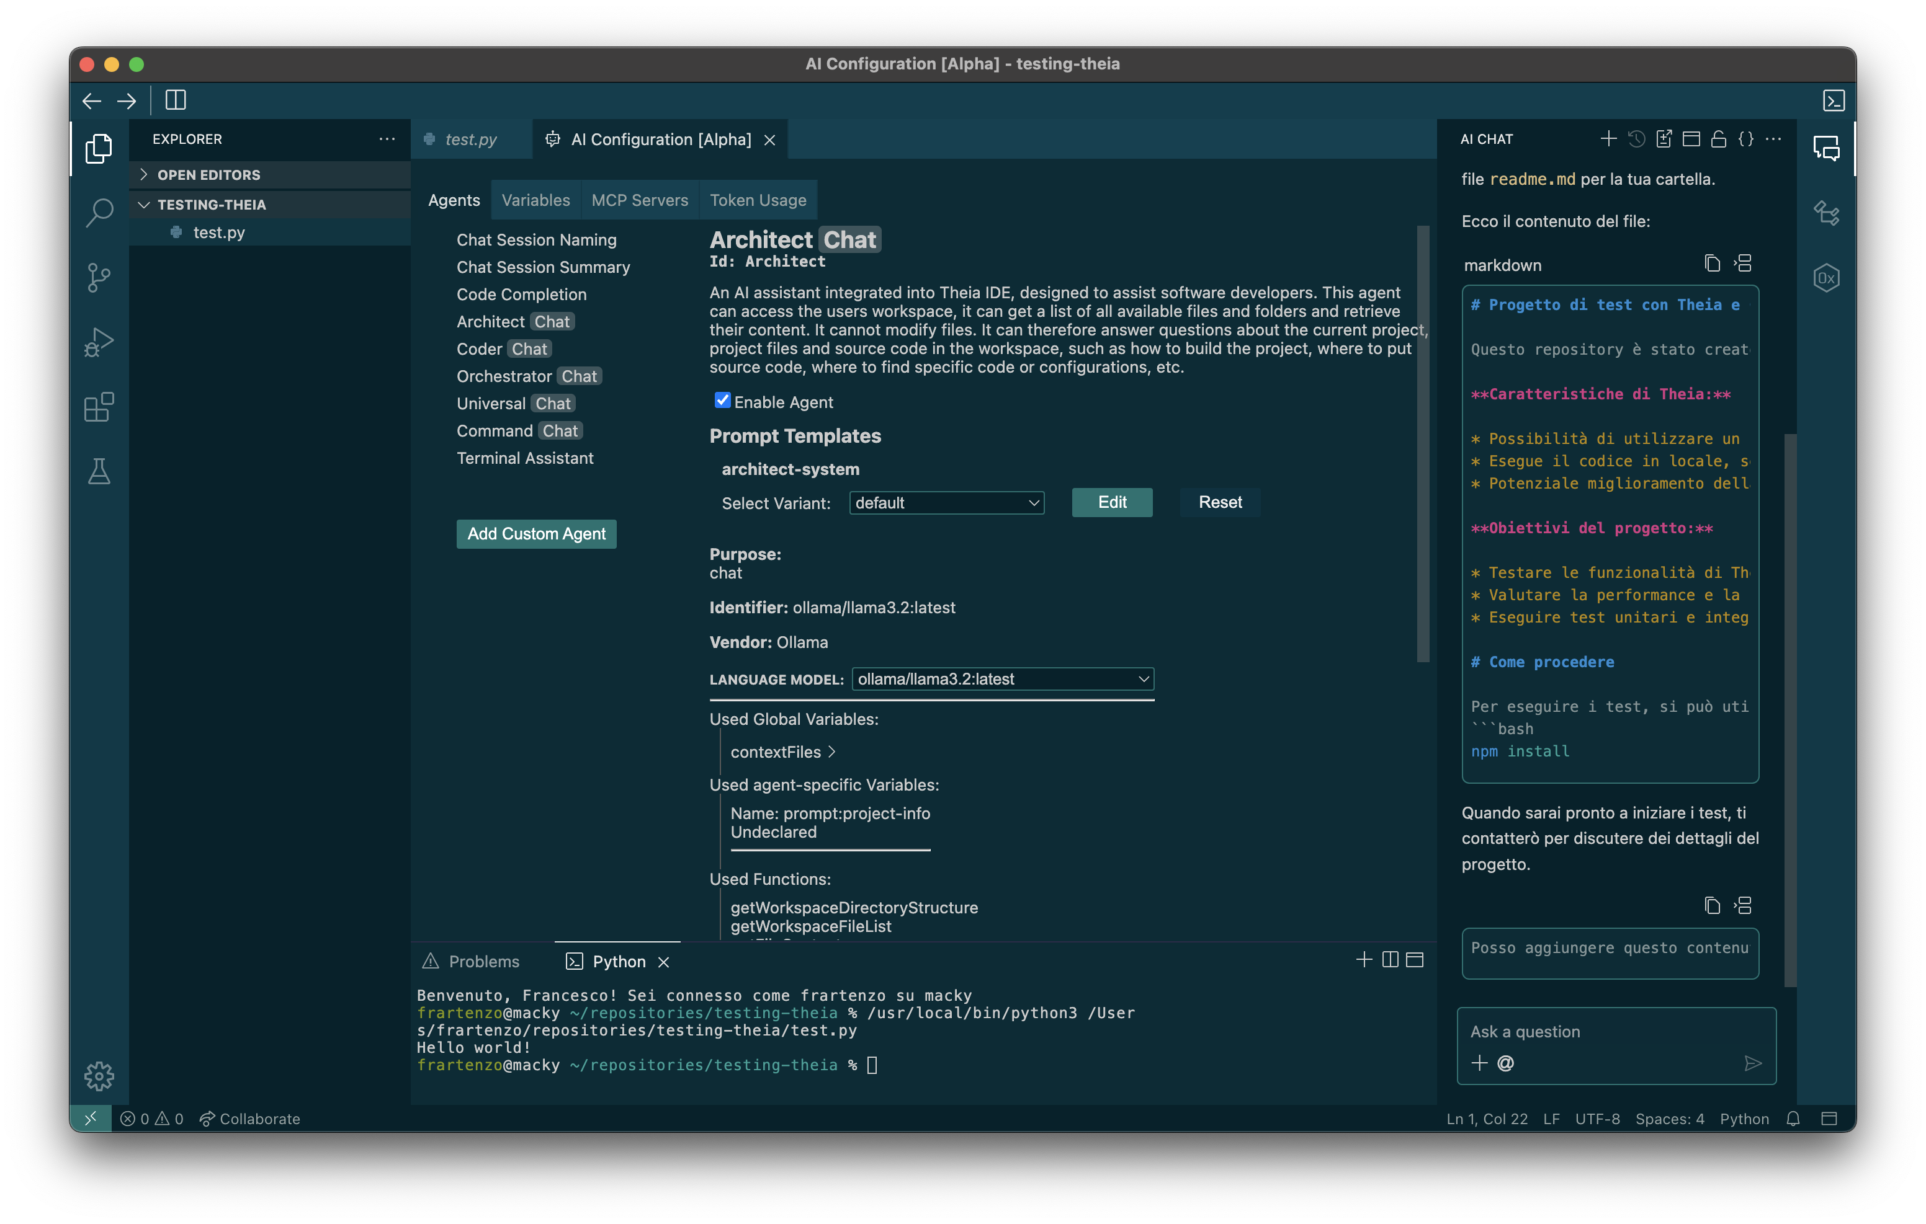Viewport: 1926px width, 1224px height.
Task: Expand the contextFiles variable chevron
Action: [x=832, y=752]
